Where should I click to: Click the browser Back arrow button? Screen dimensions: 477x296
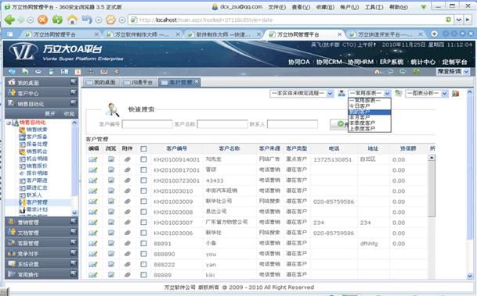pyautogui.click(x=9, y=20)
